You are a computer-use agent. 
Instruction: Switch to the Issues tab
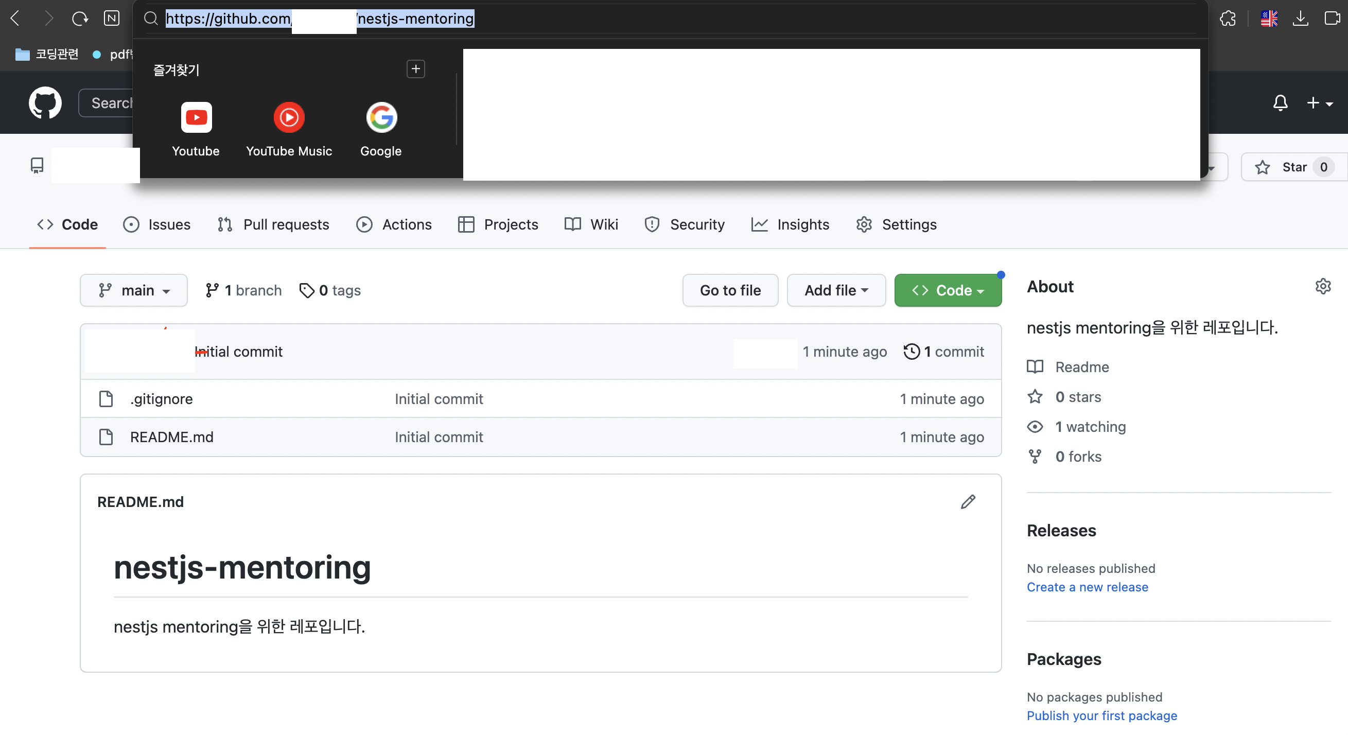click(x=157, y=224)
